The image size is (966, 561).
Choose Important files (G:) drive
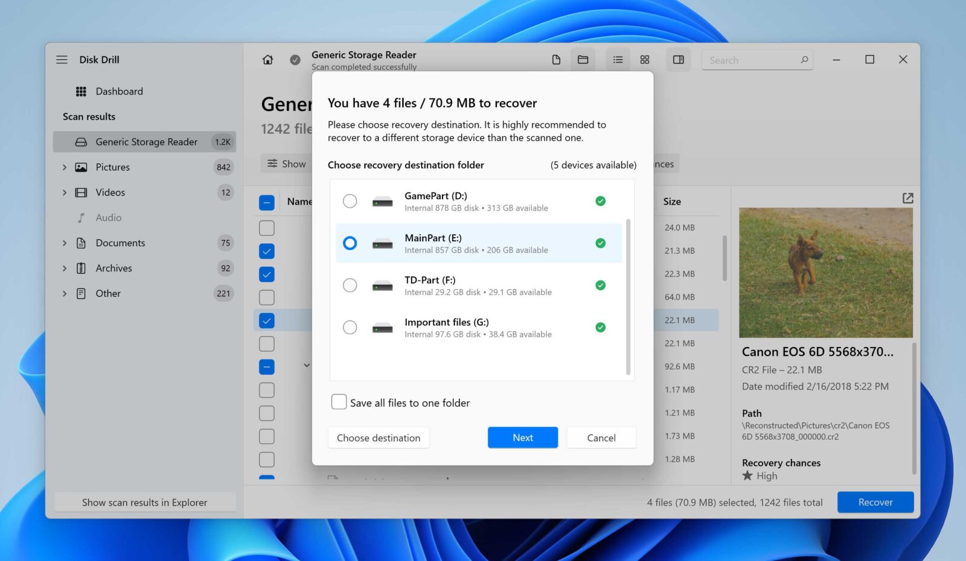[x=350, y=327]
